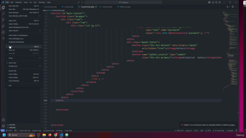This screenshot has height=138, width=246.
Task: Open the Edit menu
Action: [12, 2]
